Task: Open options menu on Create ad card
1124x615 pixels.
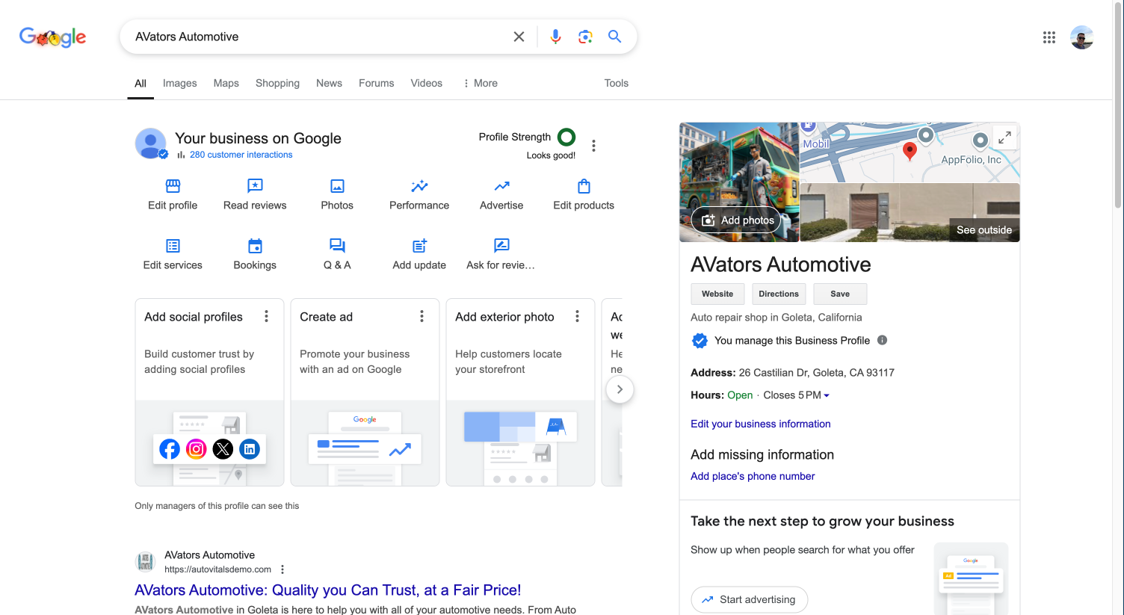Action: [x=421, y=316]
